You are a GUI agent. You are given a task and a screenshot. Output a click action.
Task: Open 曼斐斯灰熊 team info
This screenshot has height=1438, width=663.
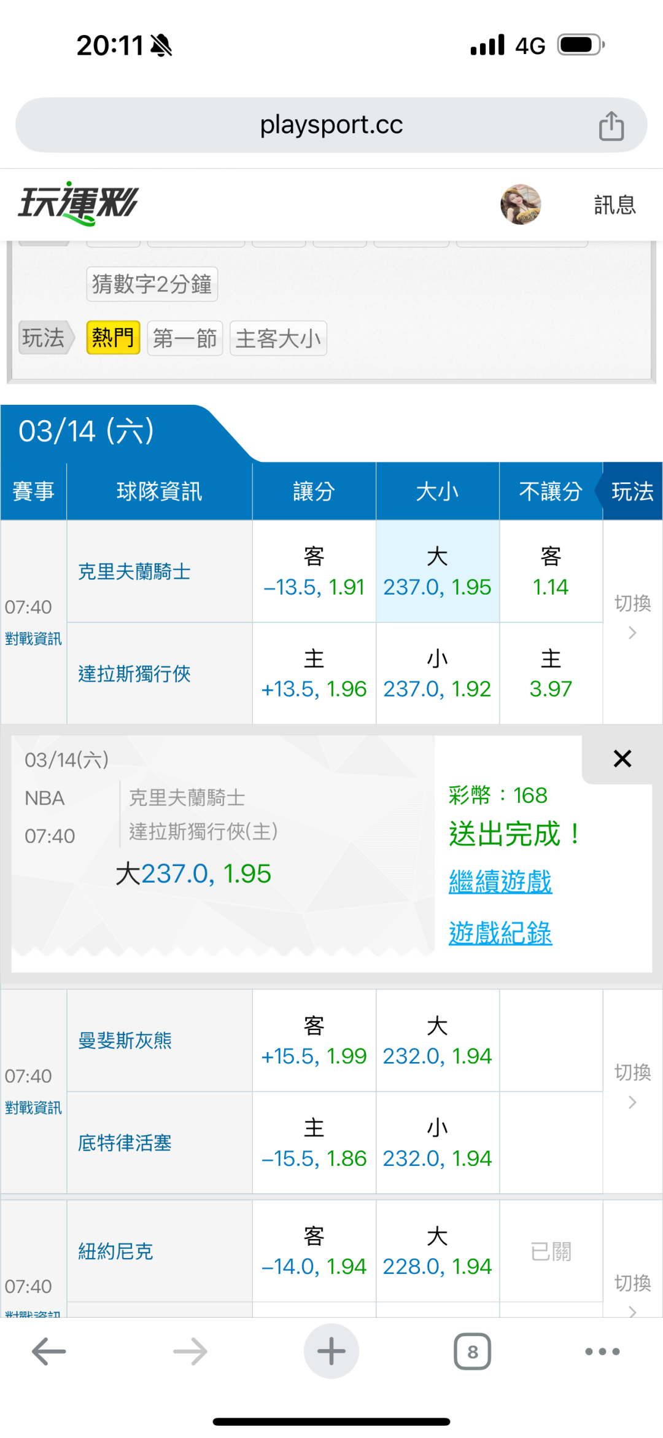click(x=125, y=1041)
